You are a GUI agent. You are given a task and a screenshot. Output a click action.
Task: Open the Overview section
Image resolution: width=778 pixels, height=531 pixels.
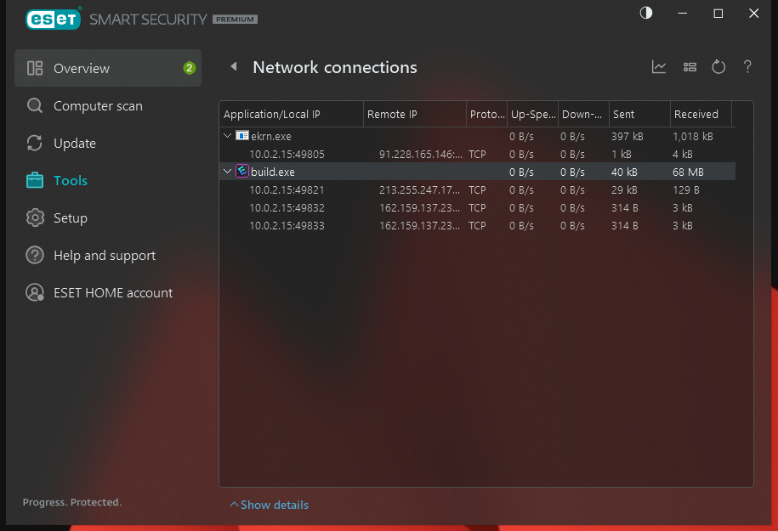108,68
